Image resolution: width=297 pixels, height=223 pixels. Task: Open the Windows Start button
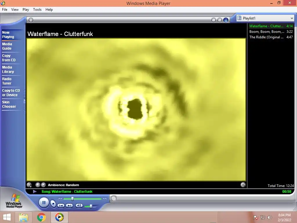[7, 217]
